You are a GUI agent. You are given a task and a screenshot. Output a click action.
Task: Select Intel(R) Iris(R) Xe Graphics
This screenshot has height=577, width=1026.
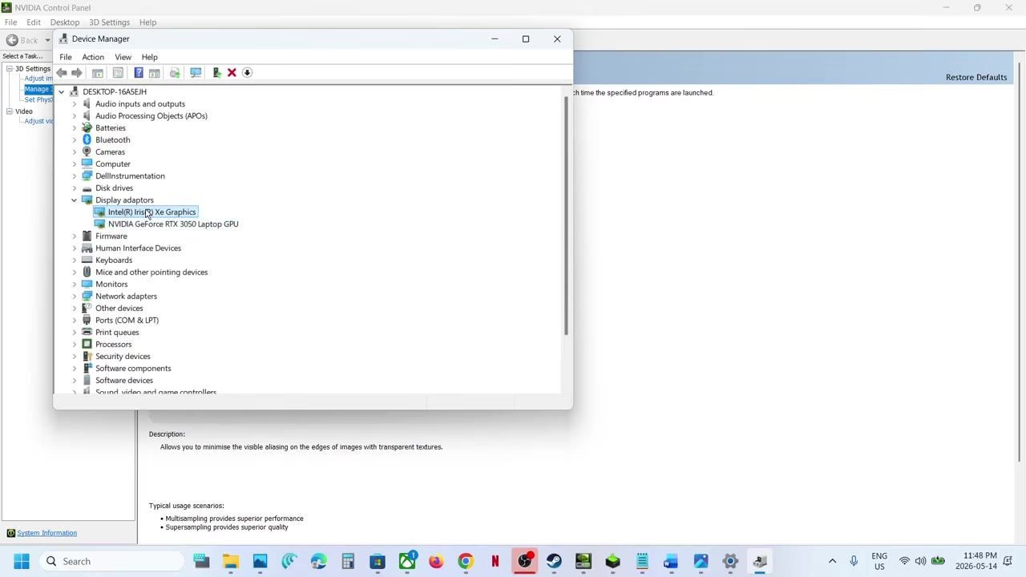click(x=152, y=212)
